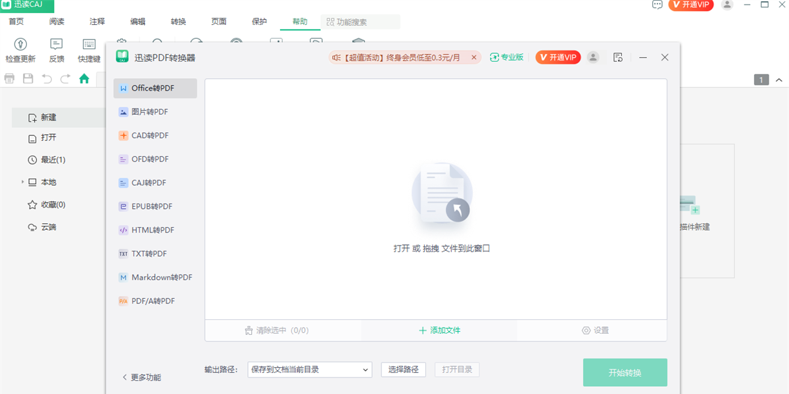Open the 设置 settings button
The height and width of the screenshot is (394, 789).
595,330
